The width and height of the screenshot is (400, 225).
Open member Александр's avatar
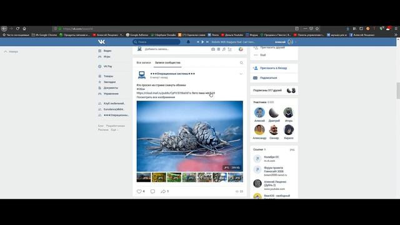pos(259,130)
